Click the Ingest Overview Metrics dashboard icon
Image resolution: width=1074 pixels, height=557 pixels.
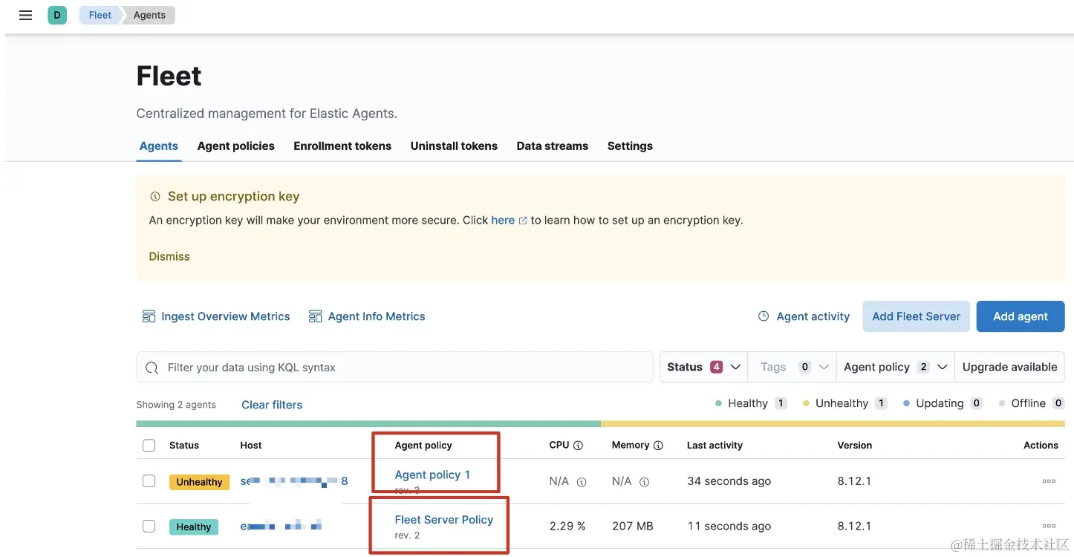(149, 316)
